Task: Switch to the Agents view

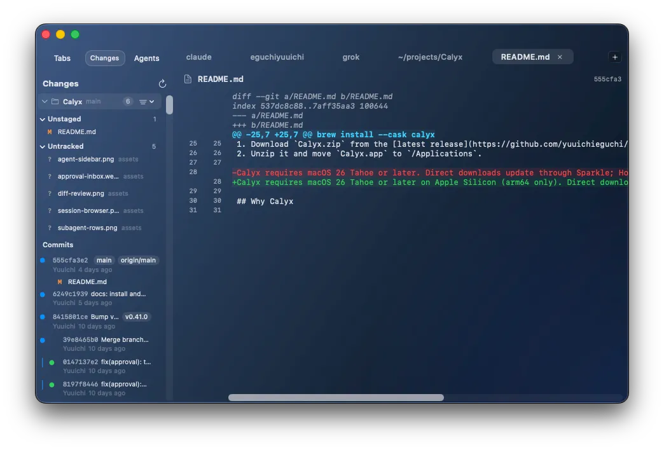Action: (146, 58)
